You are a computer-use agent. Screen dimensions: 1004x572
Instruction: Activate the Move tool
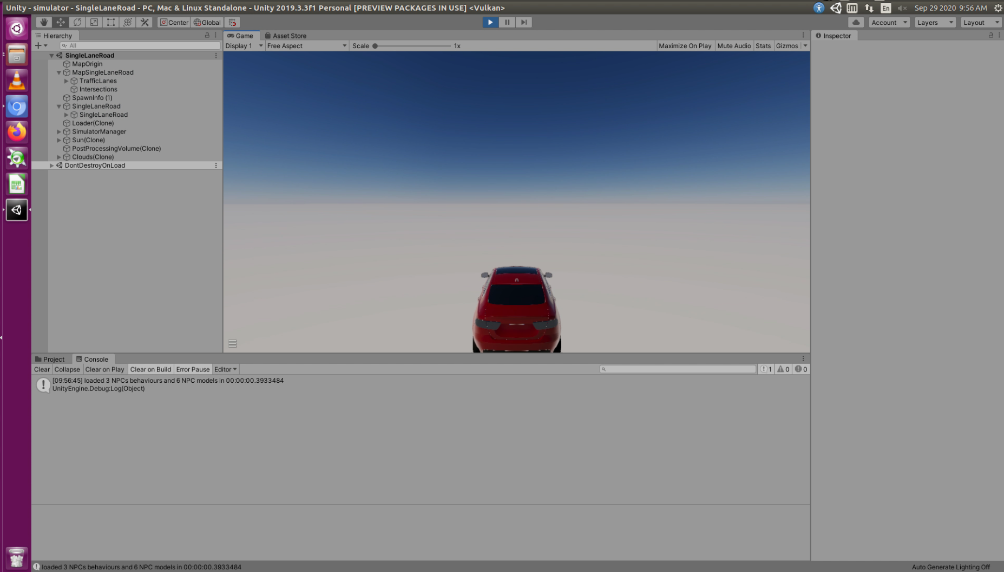coord(60,22)
